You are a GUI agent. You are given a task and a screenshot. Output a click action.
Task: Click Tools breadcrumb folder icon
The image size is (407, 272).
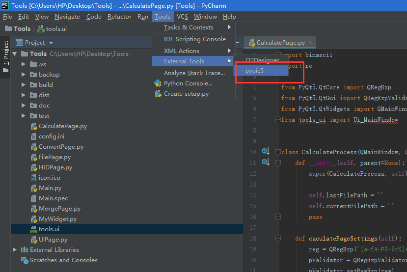point(8,28)
